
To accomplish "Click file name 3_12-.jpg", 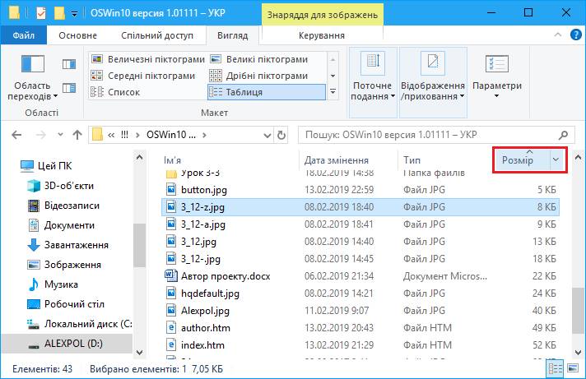I will point(200,259).
